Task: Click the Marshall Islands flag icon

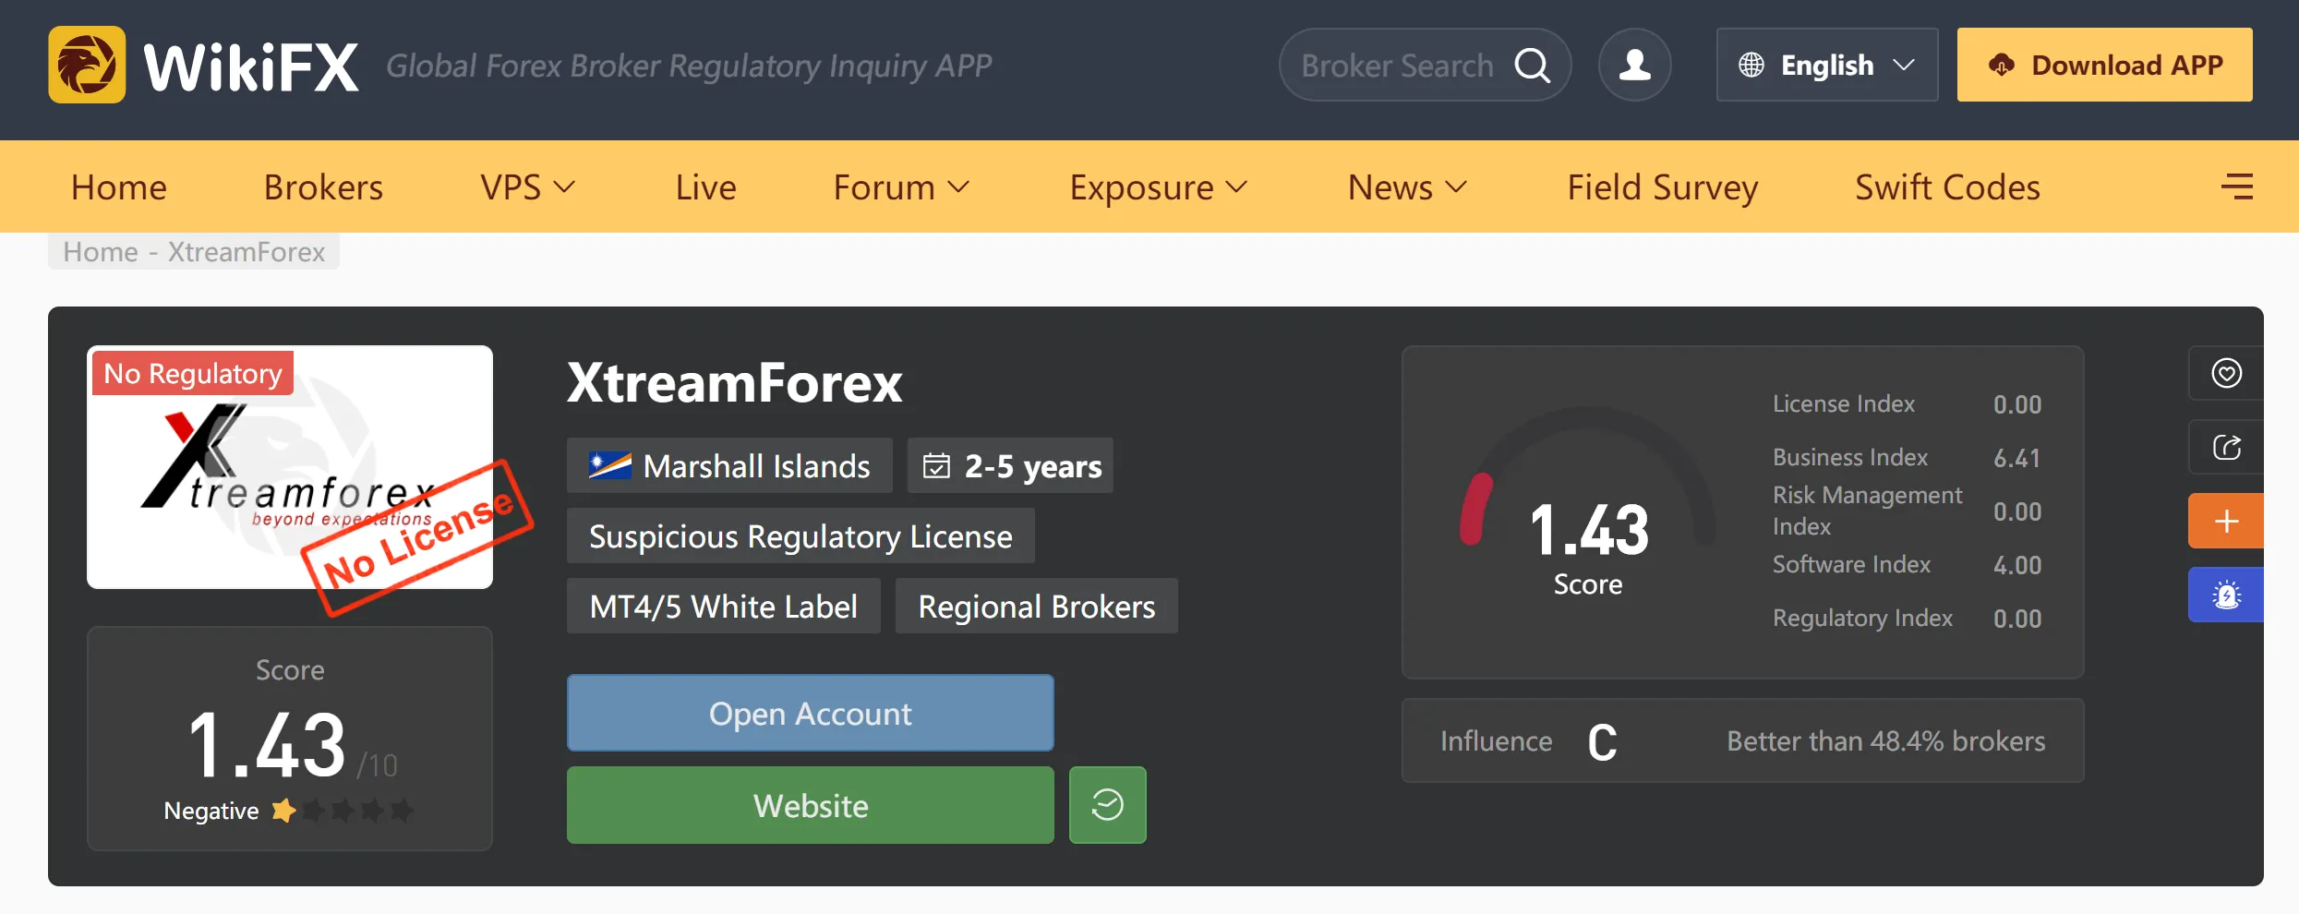Action: point(610,465)
